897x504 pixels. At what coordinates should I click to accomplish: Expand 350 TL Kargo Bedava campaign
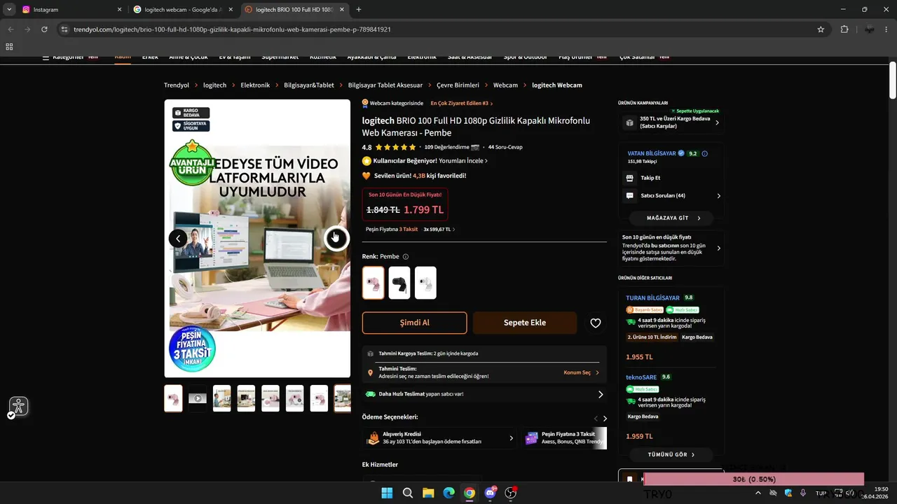point(672,122)
